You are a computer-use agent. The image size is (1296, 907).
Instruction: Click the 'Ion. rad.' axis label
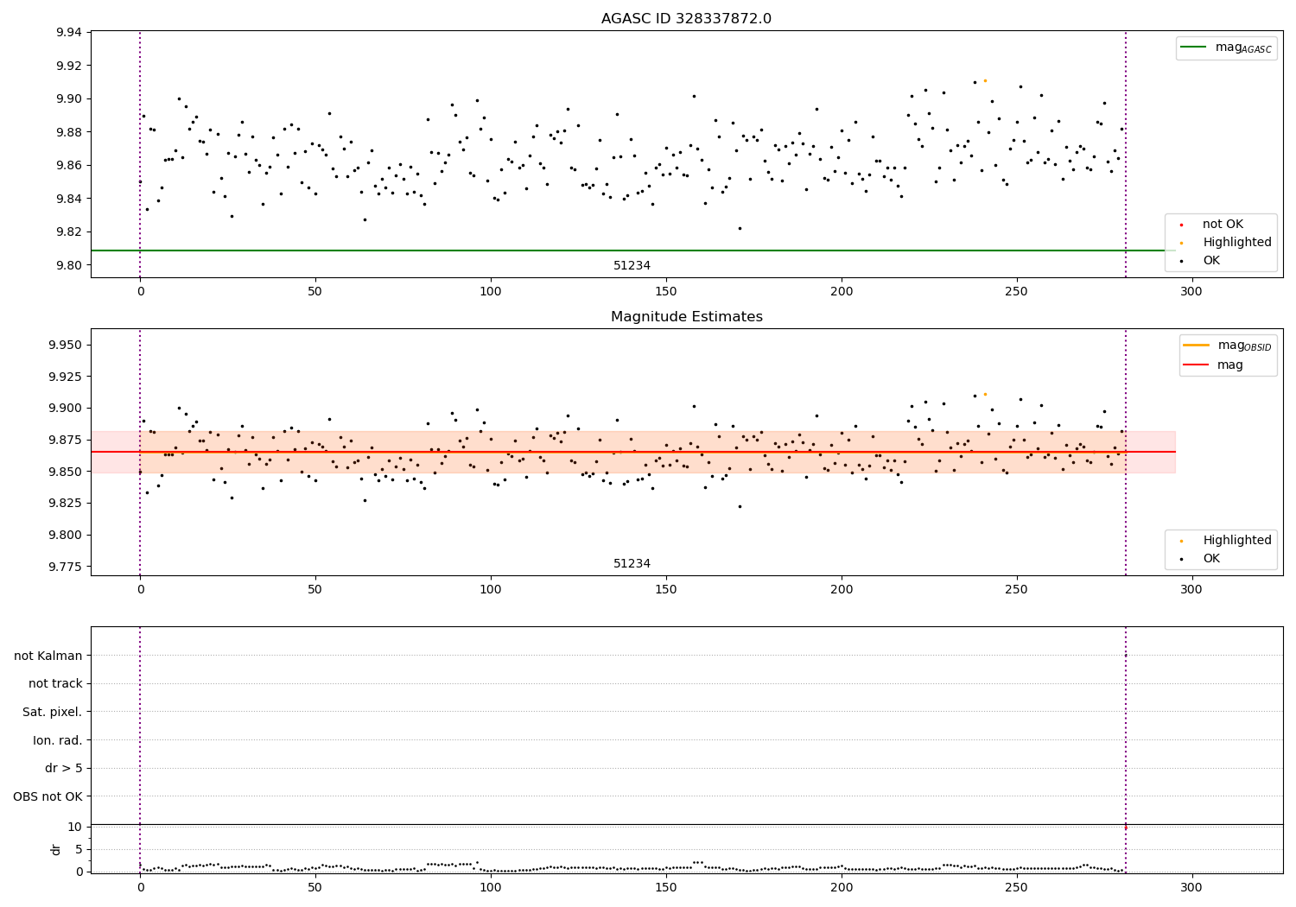[x=58, y=740]
